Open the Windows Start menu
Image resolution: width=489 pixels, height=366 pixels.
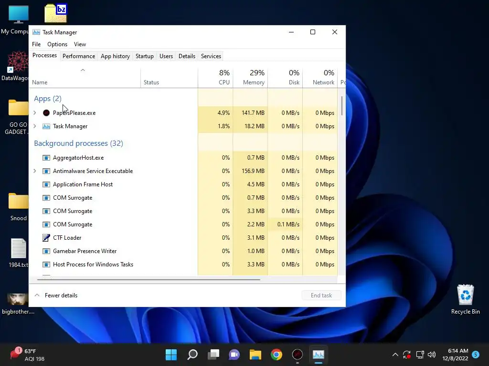(171, 355)
